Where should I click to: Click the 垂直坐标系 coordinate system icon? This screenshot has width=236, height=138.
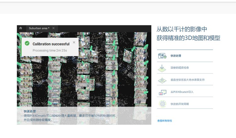tap(162, 80)
